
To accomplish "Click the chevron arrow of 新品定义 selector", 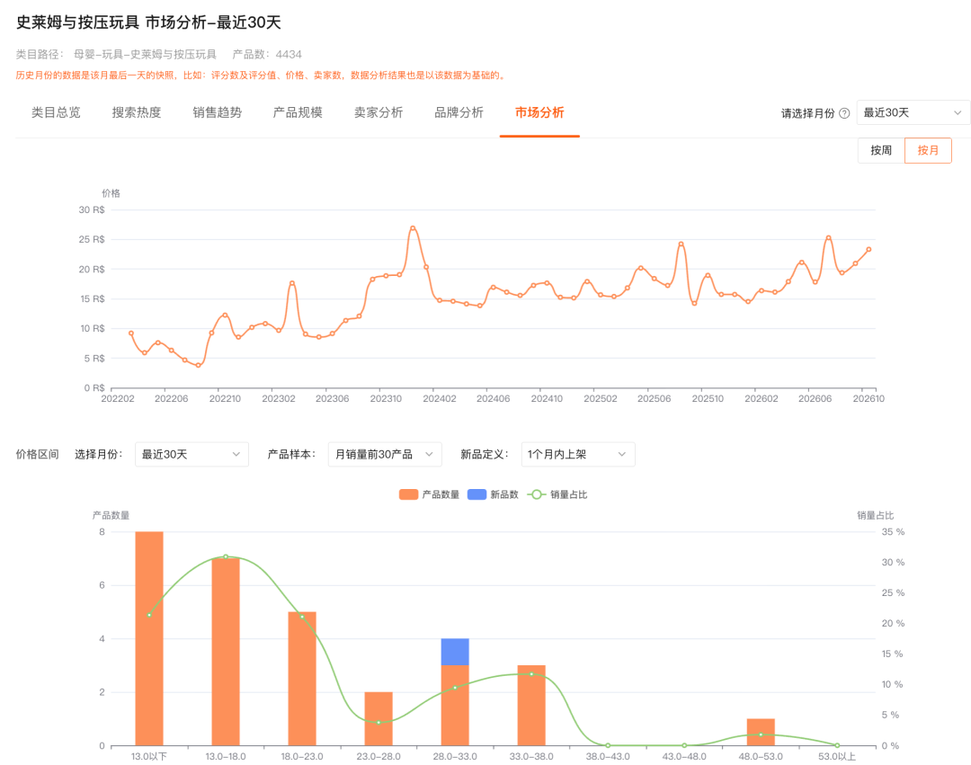I will click(x=622, y=454).
